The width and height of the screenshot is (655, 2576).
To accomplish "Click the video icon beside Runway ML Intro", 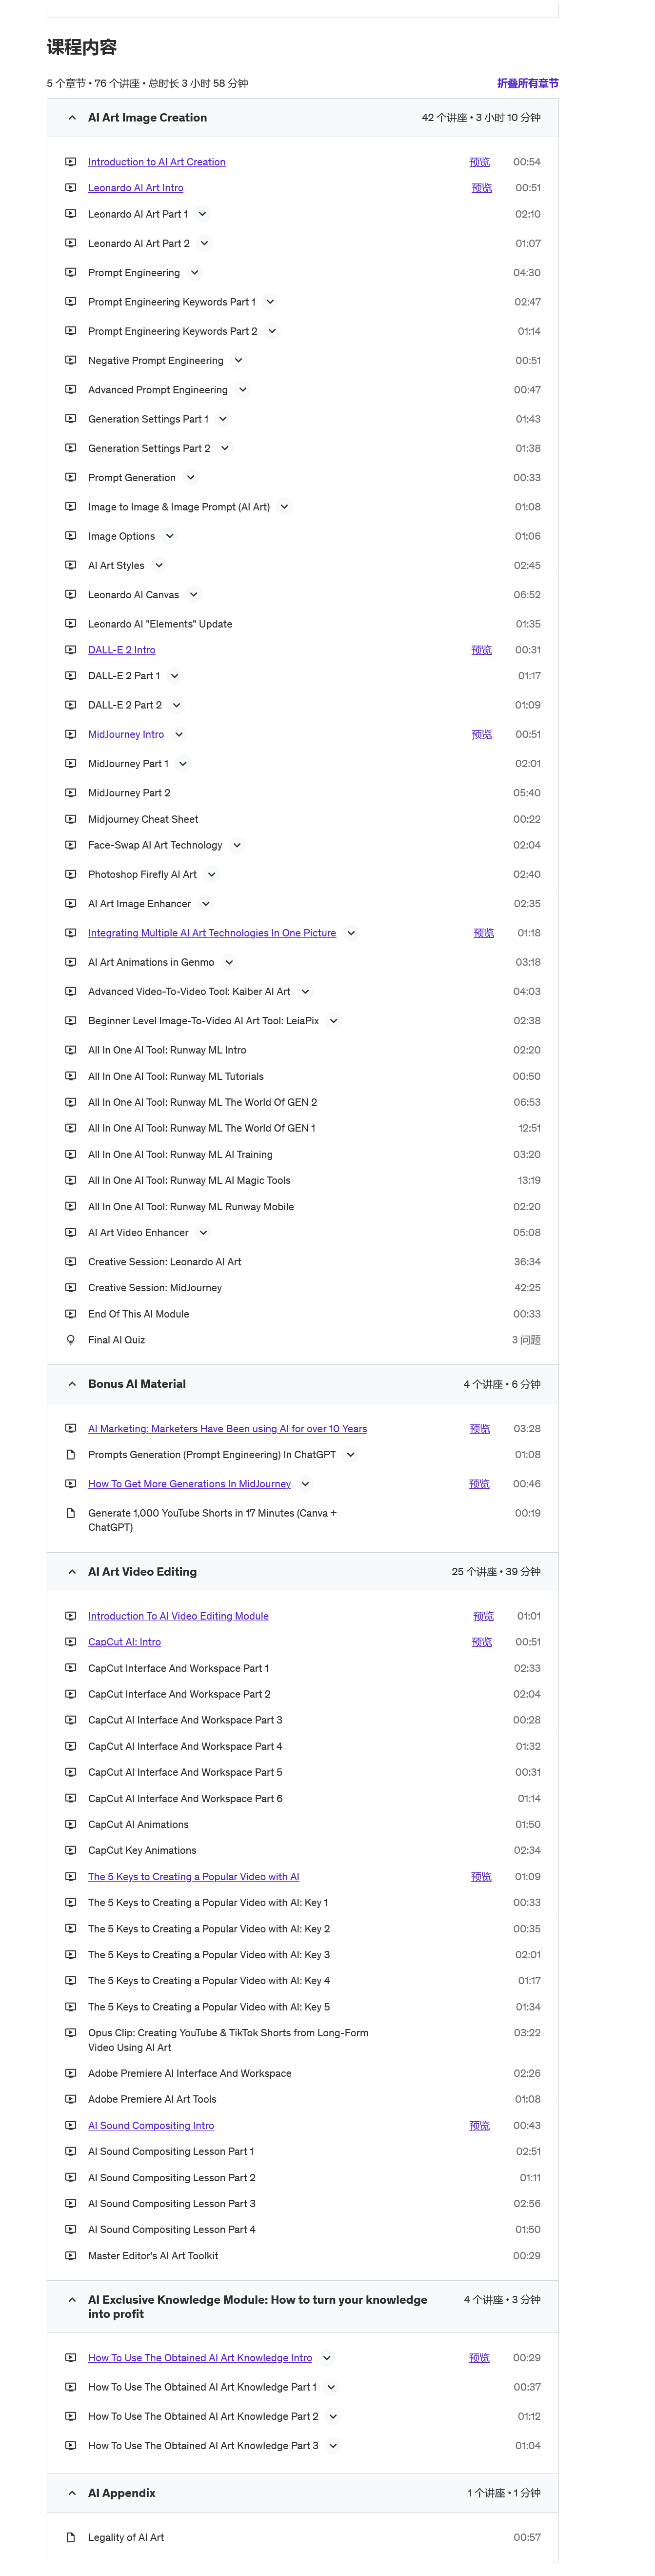I will coord(71,1050).
